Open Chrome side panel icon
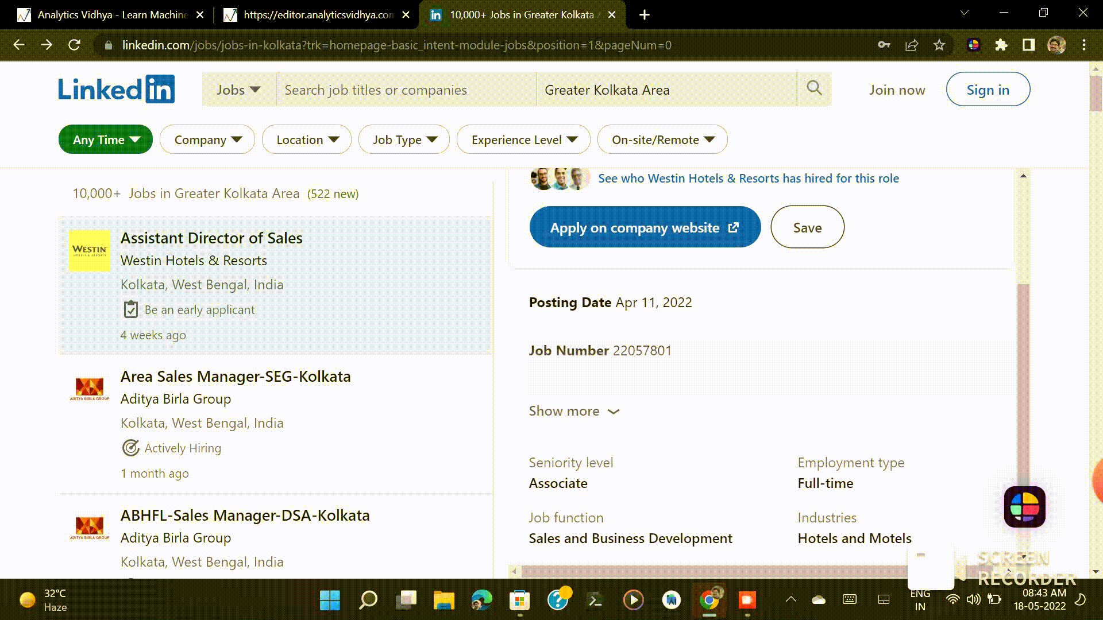 pyautogui.click(x=1029, y=45)
